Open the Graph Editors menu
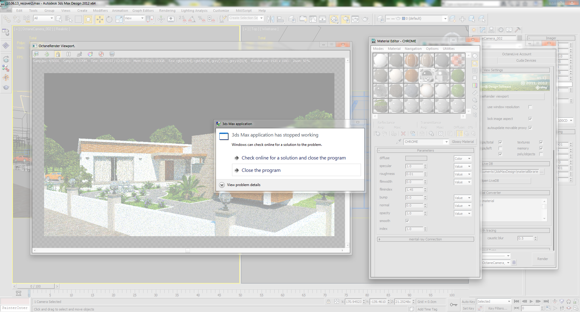 [x=143, y=11]
